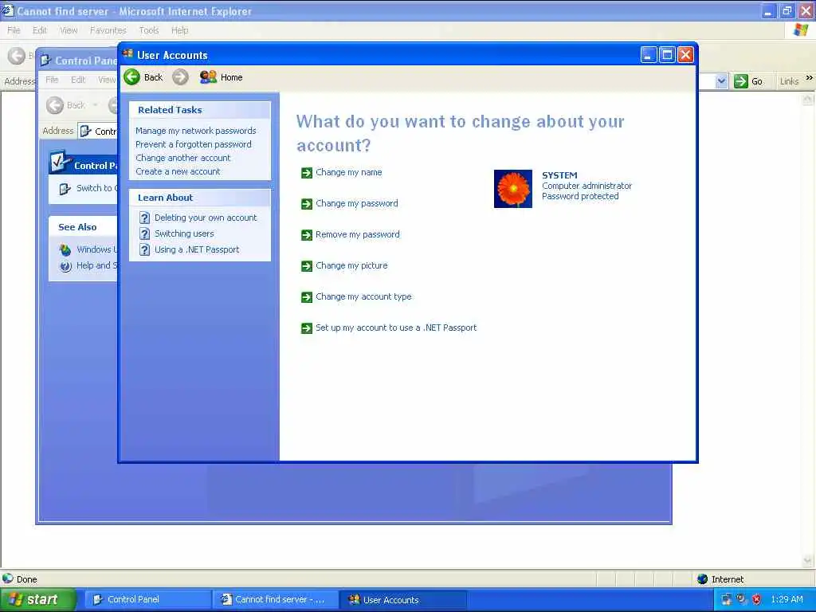This screenshot has width=816, height=612.
Task: Open the Back history dropdown in Control Panel
Action: click(x=95, y=105)
